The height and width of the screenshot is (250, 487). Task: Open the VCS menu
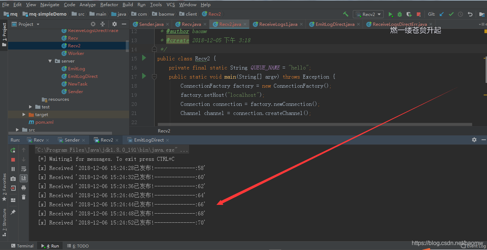pos(171,5)
